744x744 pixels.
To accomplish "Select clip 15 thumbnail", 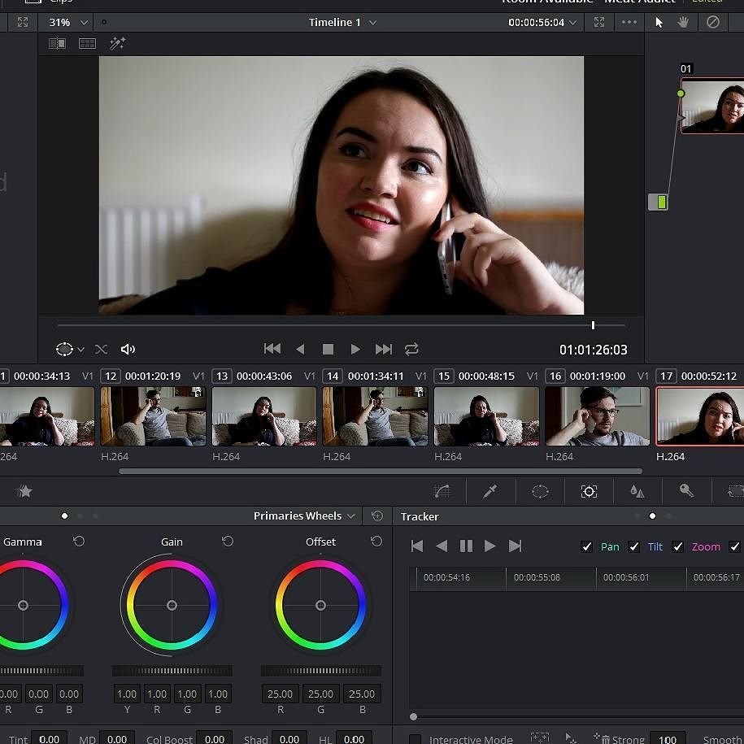I will click(486, 416).
